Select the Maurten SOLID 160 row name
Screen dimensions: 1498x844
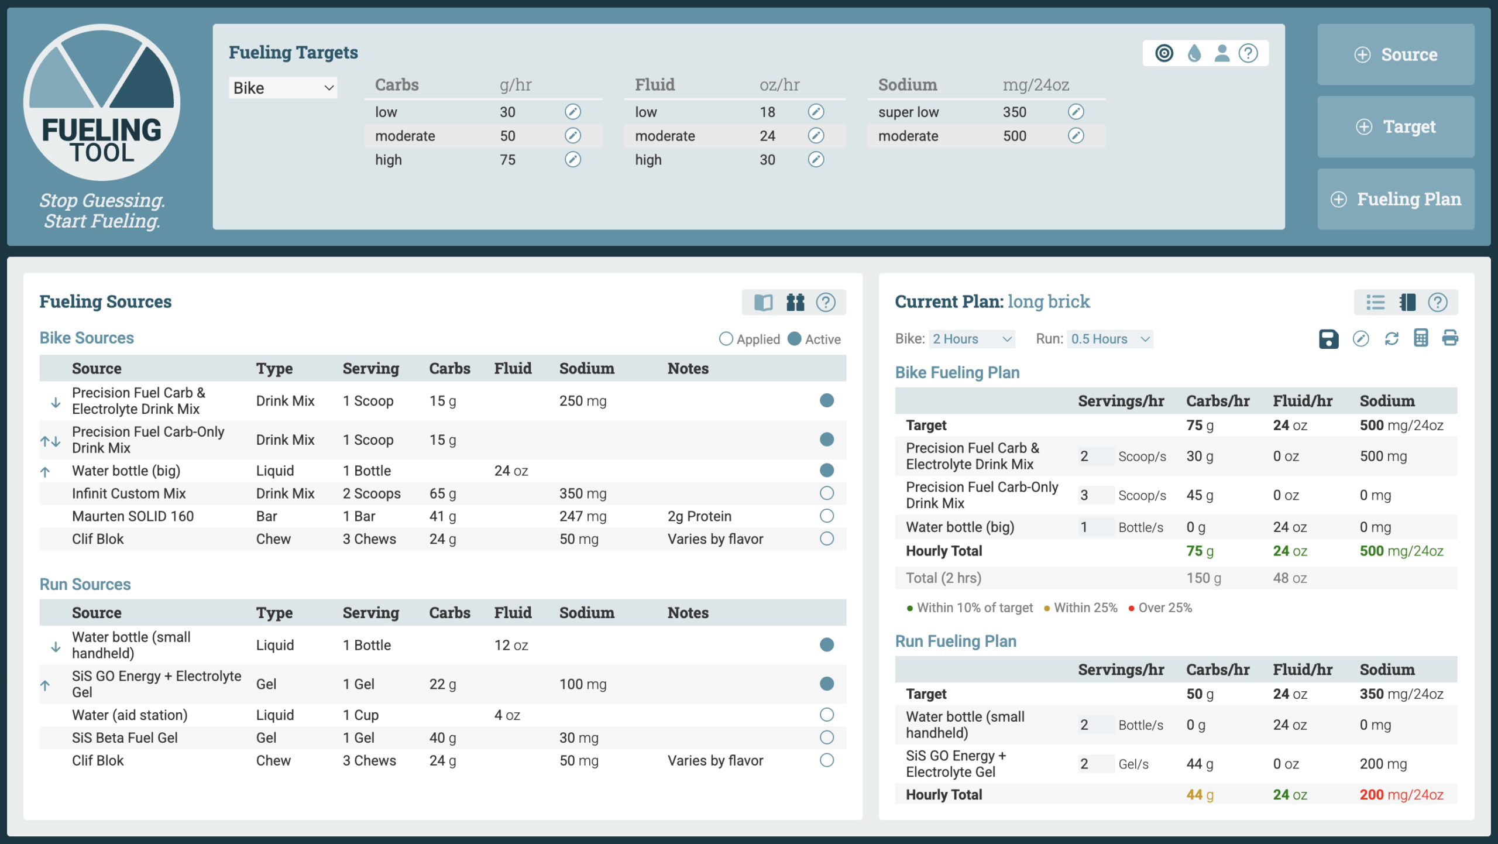point(133,516)
